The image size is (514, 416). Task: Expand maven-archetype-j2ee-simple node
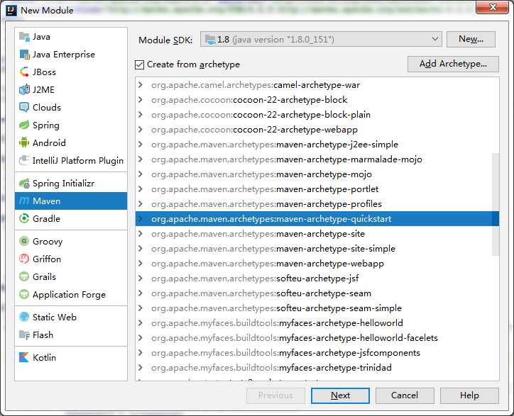pos(141,144)
